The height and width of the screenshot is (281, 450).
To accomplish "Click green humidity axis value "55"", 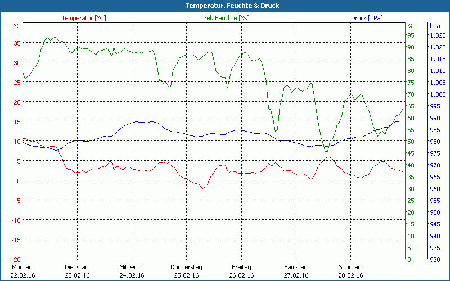I will 411,130.
